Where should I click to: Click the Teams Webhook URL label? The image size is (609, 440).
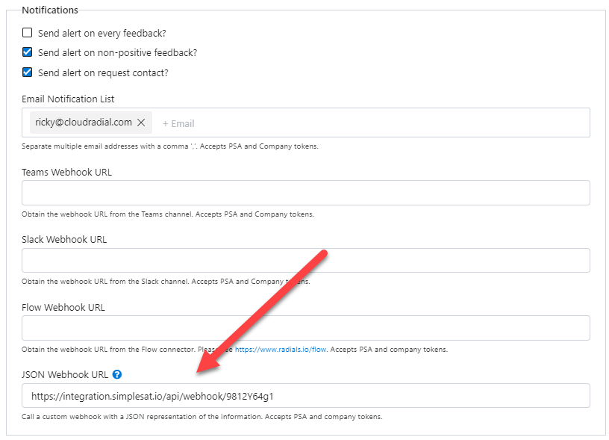pyautogui.click(x=67, y=173)
